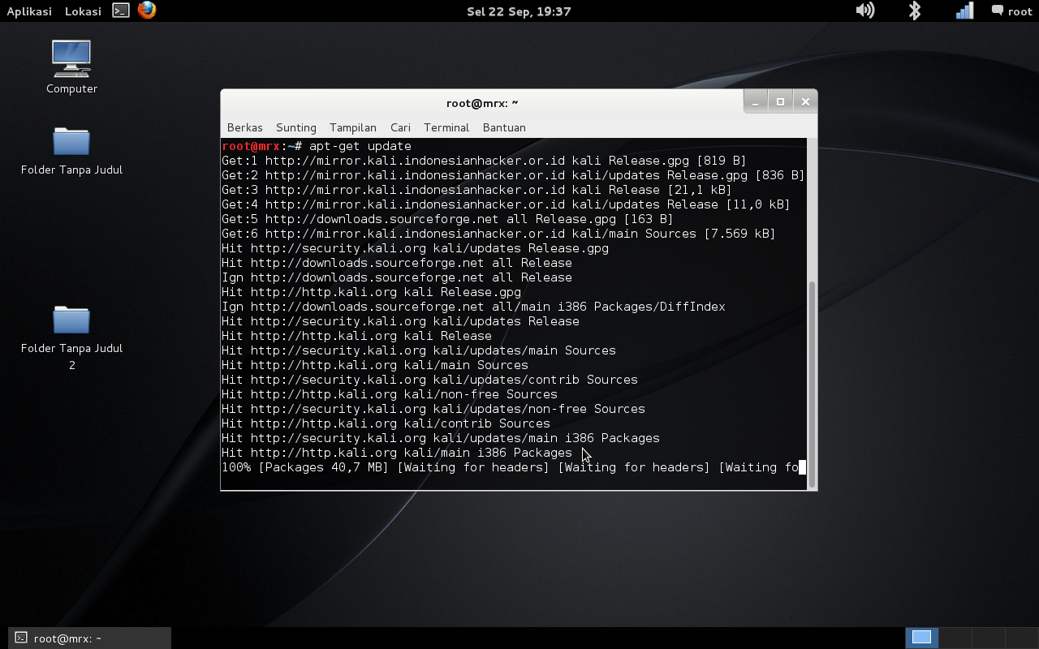Open the network signal indicator

point(964,11)
